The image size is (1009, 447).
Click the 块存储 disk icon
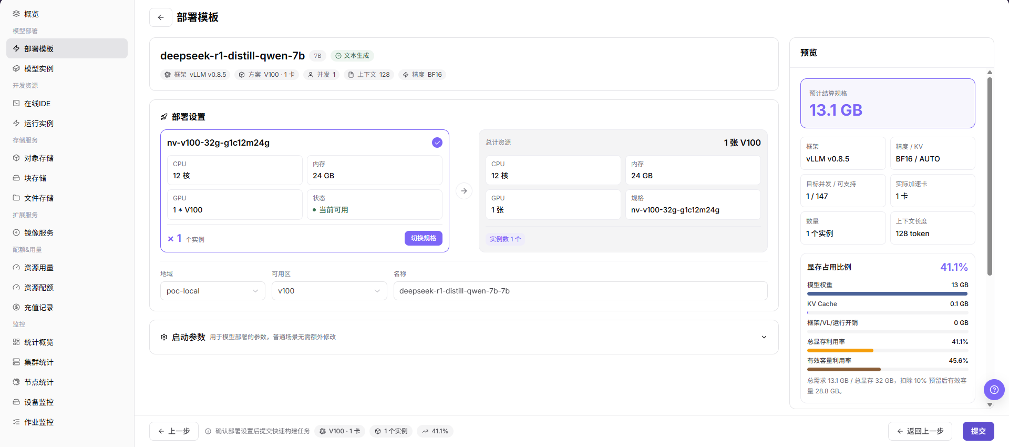pyautogui.click(x=16, y=178)
